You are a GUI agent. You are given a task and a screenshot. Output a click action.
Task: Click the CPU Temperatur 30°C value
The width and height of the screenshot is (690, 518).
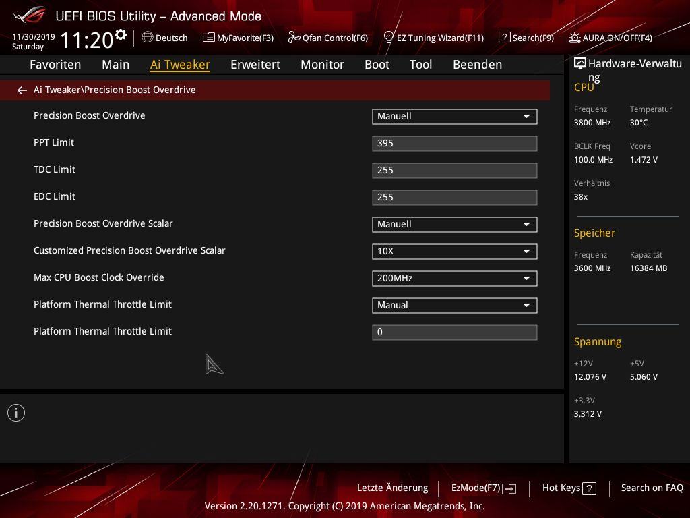coord(639,123)
